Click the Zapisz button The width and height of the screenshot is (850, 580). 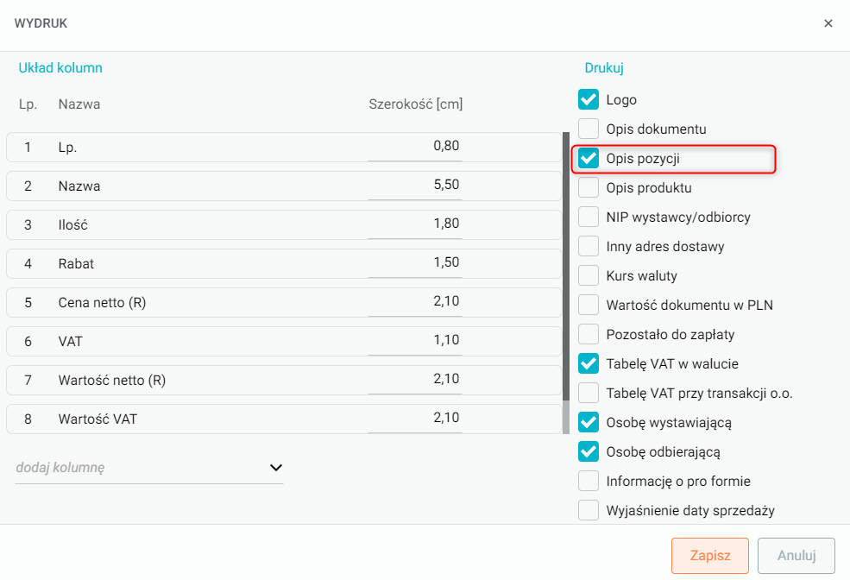tap(710, 556)
